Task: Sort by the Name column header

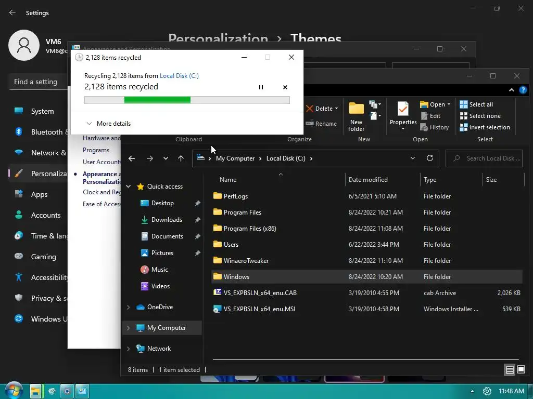Action: pyautogui.click(x=228, y=180)
